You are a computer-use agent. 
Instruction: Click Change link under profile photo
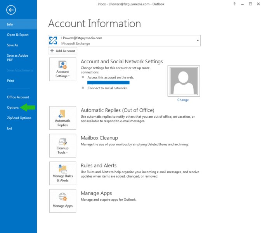(x=183, y=100)
